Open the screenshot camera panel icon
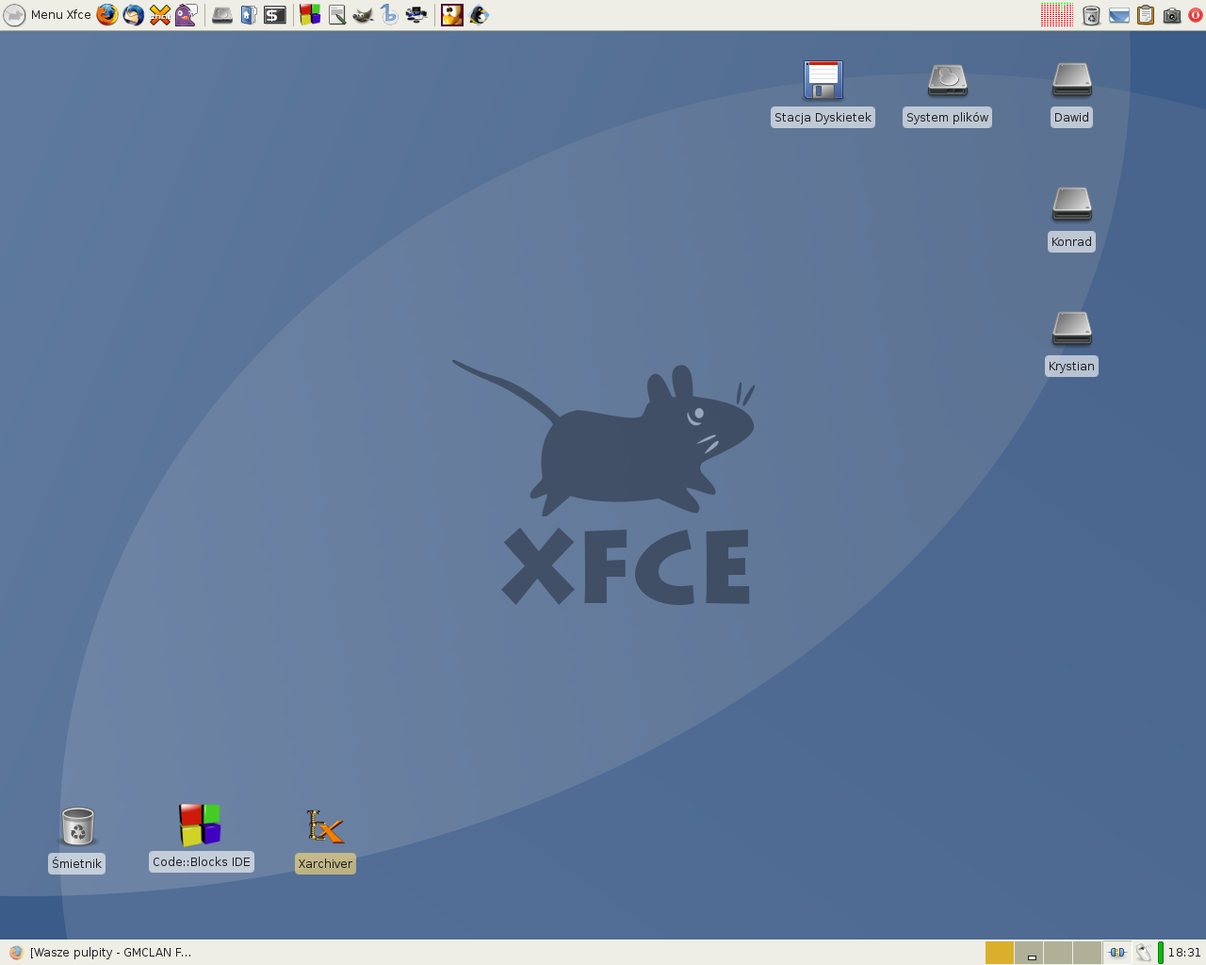This screenshot has height=965, width=1206. (x=1172, y=15)
